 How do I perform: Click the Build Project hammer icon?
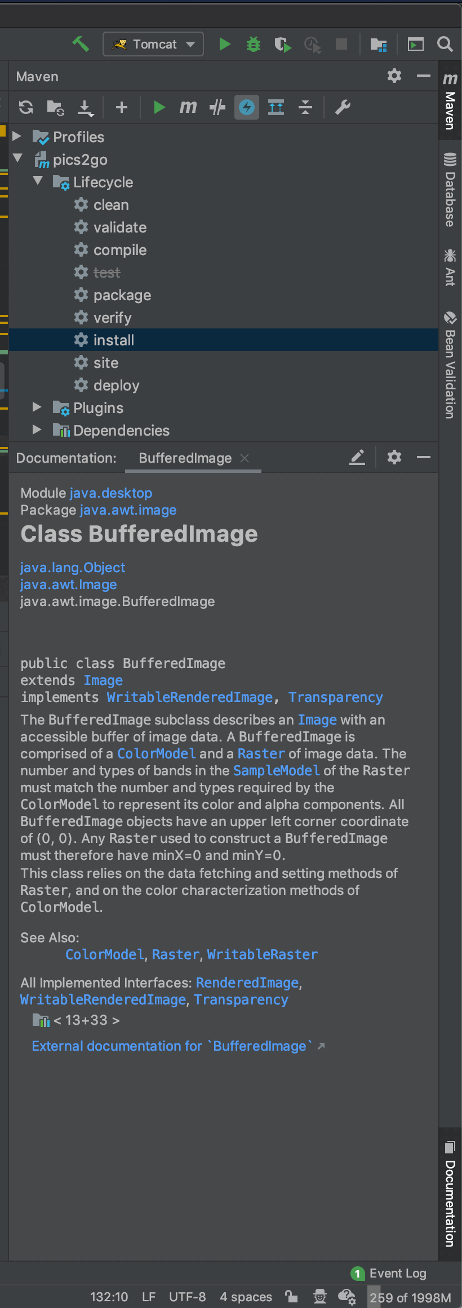81,43
